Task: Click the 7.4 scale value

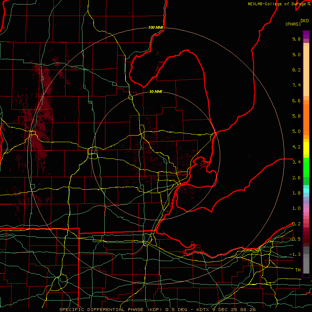Action: (x=296, y=85)
